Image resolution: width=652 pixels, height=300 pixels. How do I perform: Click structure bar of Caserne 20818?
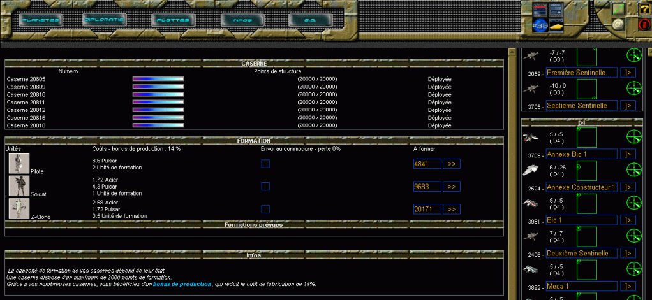point(158,125)
